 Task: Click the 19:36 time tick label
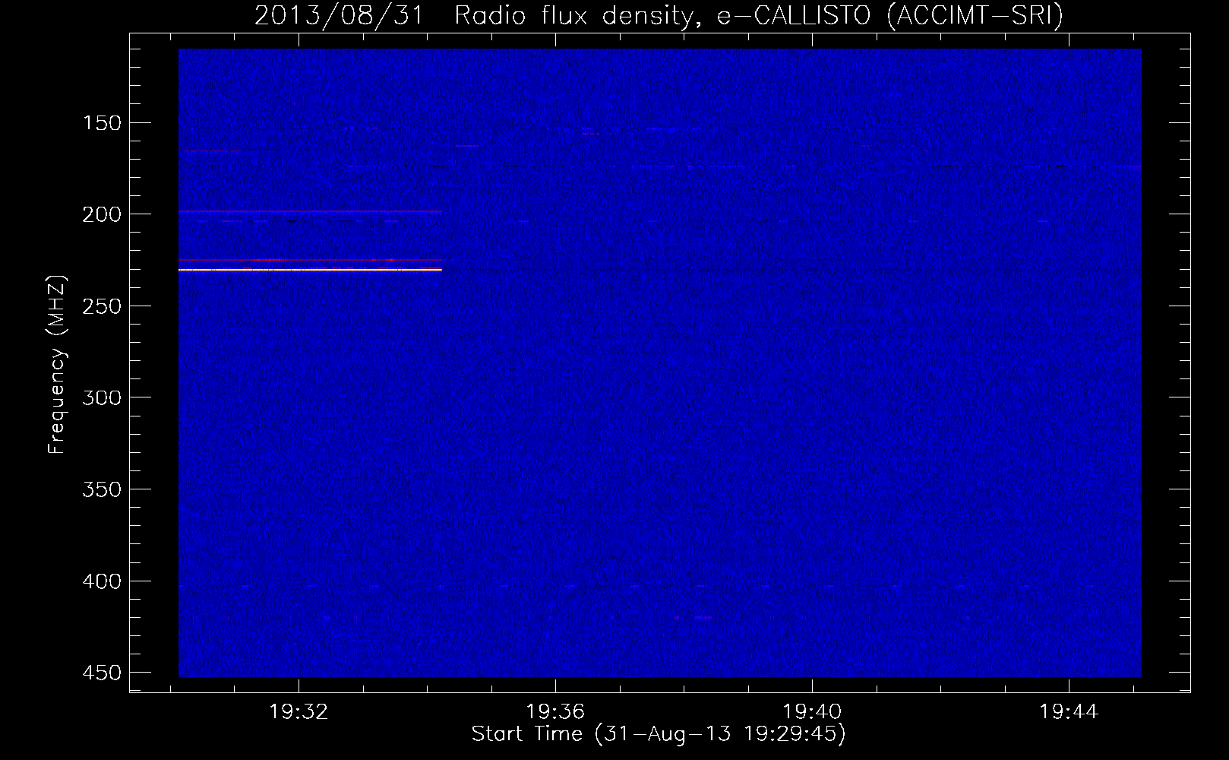coord(555,712)
